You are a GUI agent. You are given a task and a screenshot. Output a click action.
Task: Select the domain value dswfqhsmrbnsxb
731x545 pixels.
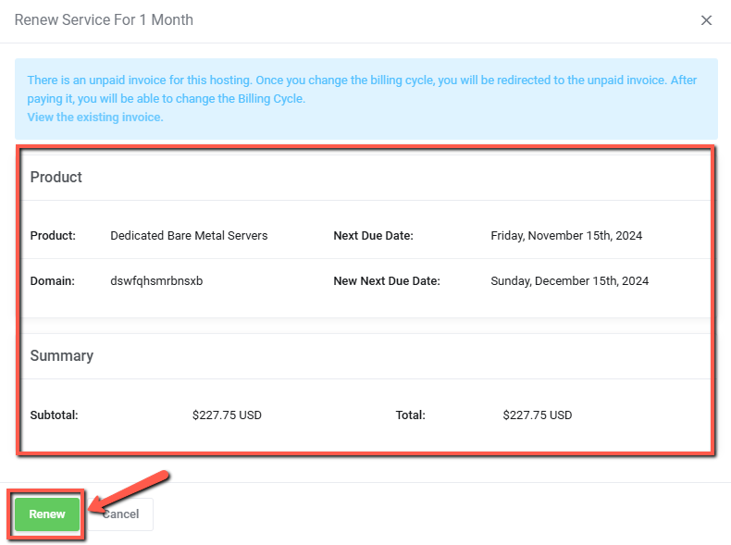pos(156,281)
